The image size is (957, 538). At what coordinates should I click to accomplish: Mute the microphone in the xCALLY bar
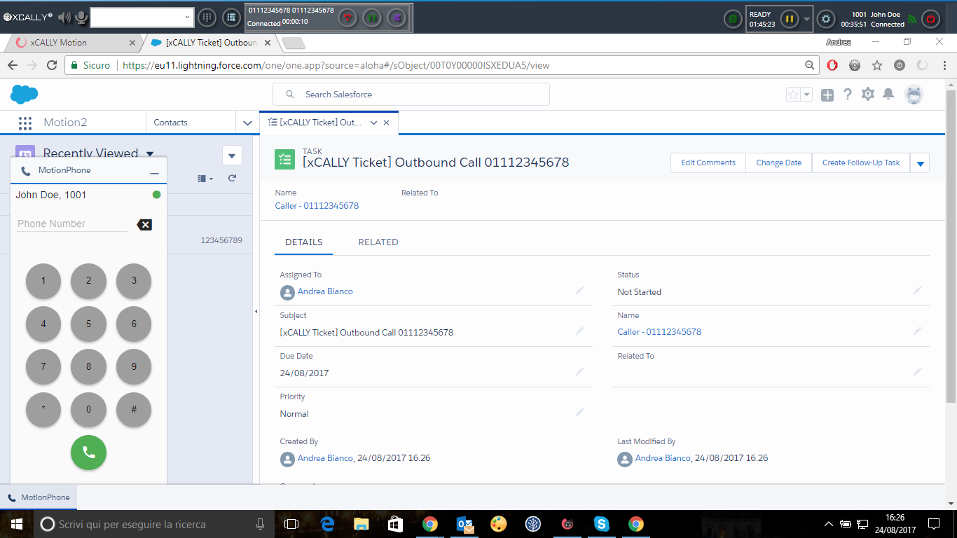coord(81,18)
